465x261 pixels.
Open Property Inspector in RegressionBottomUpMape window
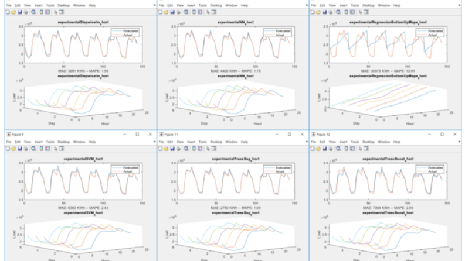tap(366, 12)
